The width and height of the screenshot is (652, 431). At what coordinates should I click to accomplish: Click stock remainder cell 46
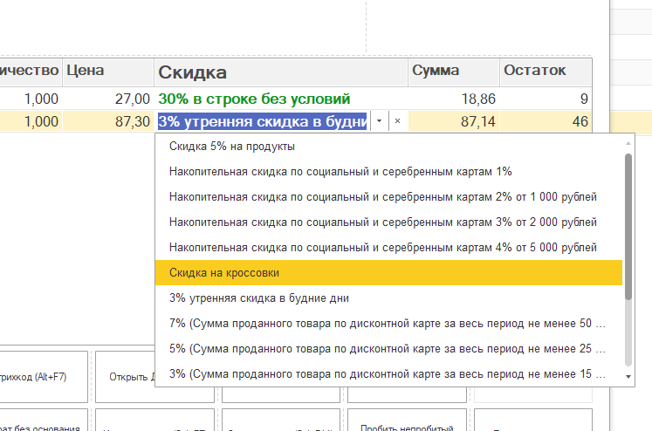(546, 121)
